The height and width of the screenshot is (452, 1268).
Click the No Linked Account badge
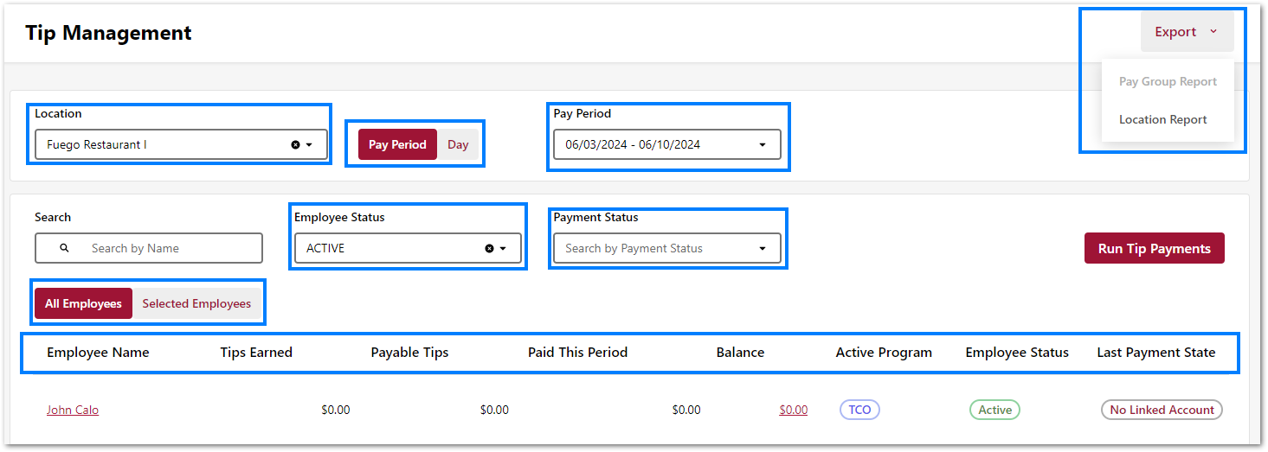point(1162,411)
